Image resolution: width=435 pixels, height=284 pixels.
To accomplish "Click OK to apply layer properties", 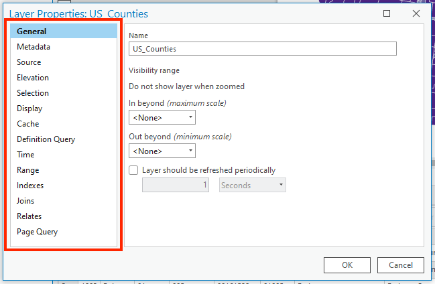I will tap(347, 265).
